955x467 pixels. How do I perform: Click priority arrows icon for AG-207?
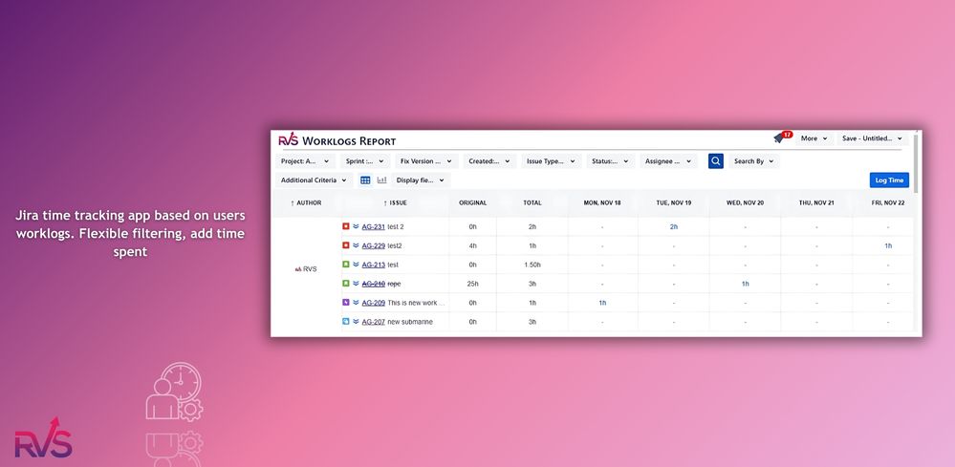[x=356, y=321]
